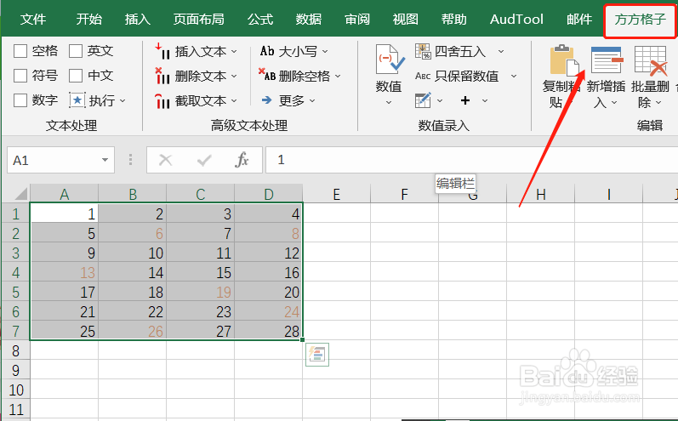Click the Name Box showing A1
The image size is (678, 421).
60,160
